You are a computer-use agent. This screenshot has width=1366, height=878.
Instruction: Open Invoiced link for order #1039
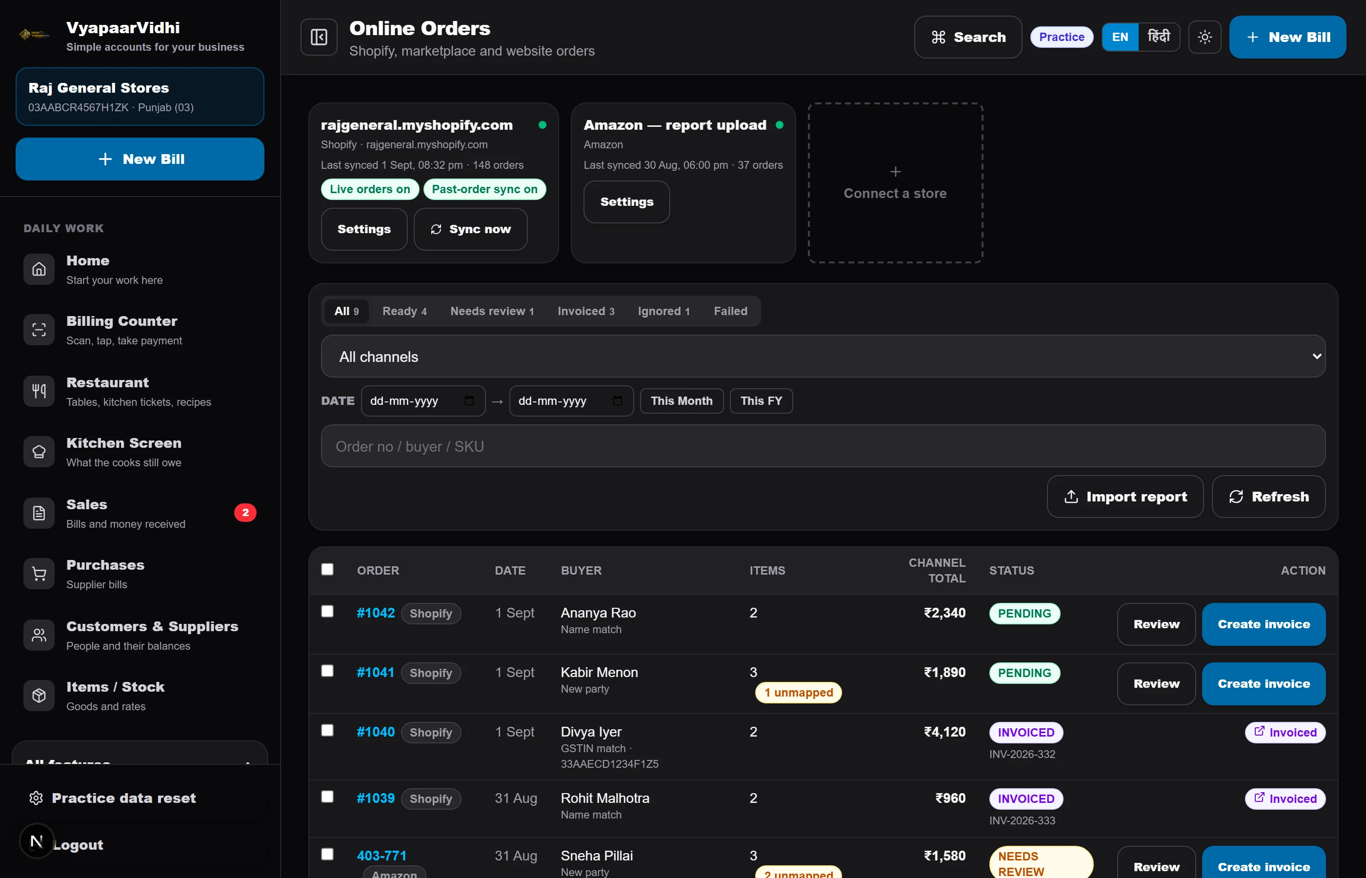[x=1285, y=799]
